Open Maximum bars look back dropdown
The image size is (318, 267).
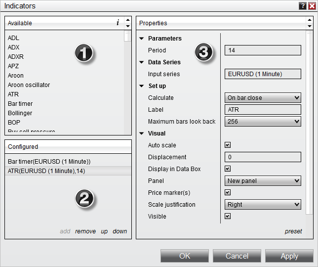click(x=263, y=122)
